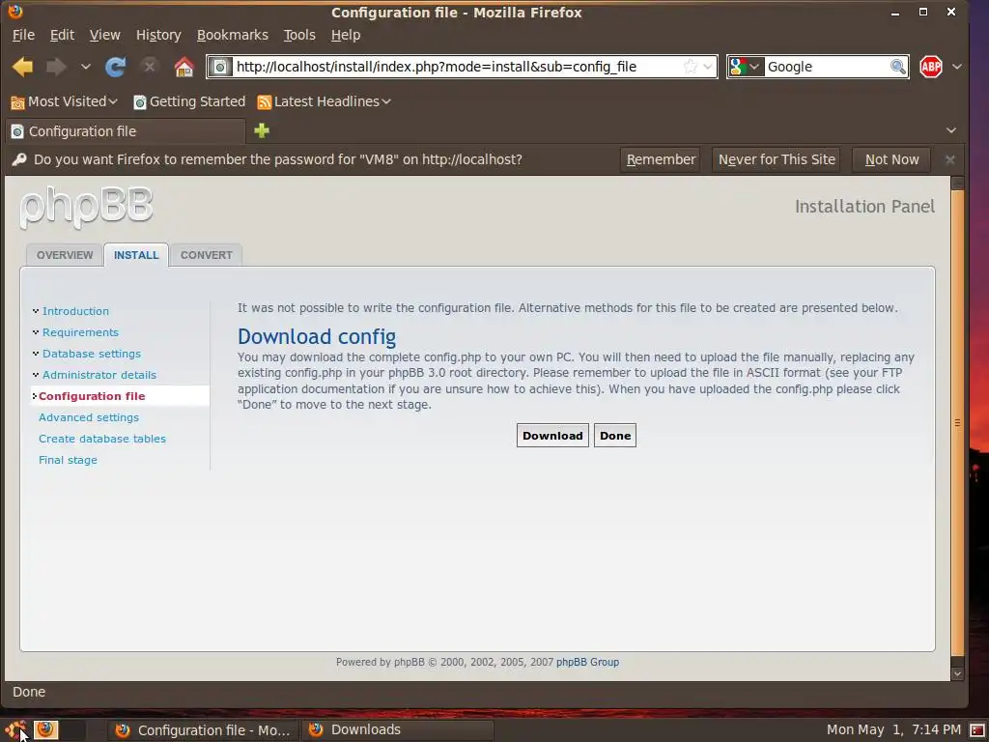Choose Never for This Site
Screen dimensions: 989x742
(x=777, y=159)
